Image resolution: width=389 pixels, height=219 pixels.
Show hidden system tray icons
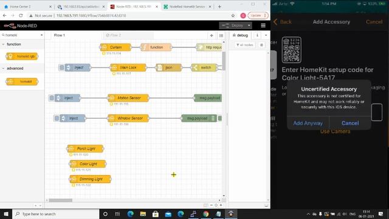tap(308, 214)
